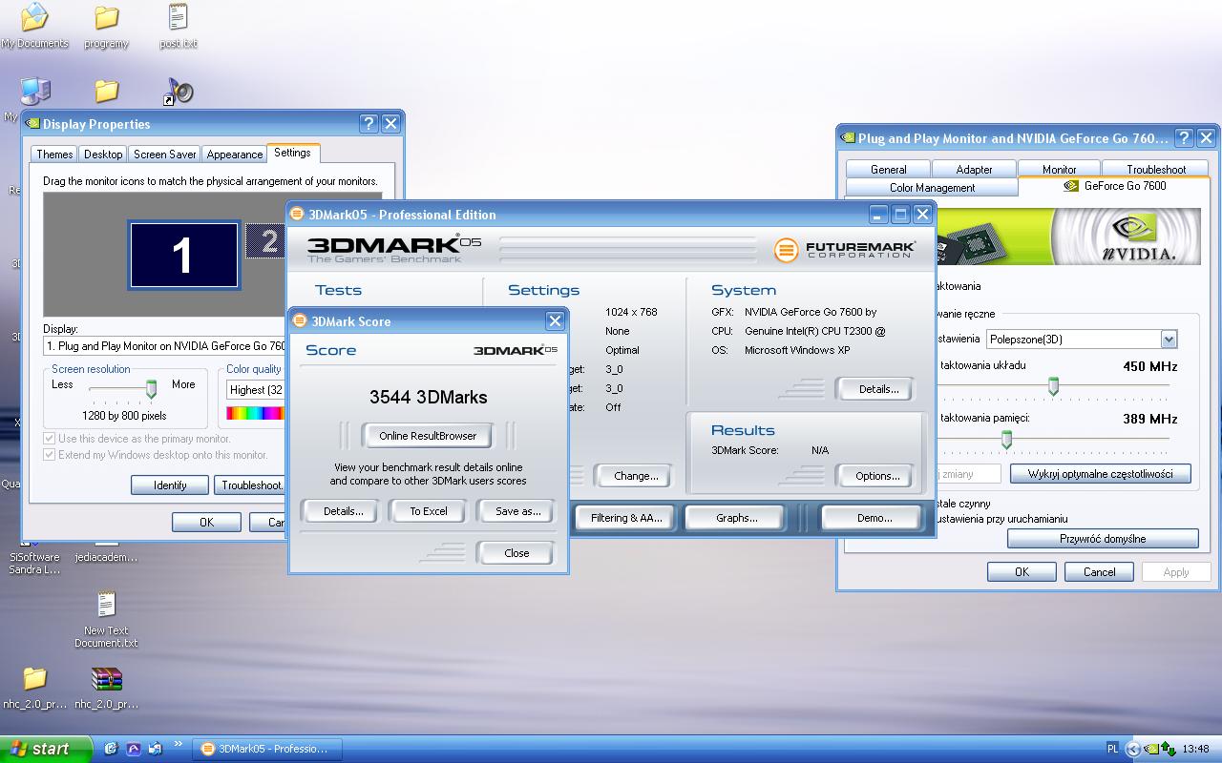Click the system clock showing 13:48

tap(1195, 749)
